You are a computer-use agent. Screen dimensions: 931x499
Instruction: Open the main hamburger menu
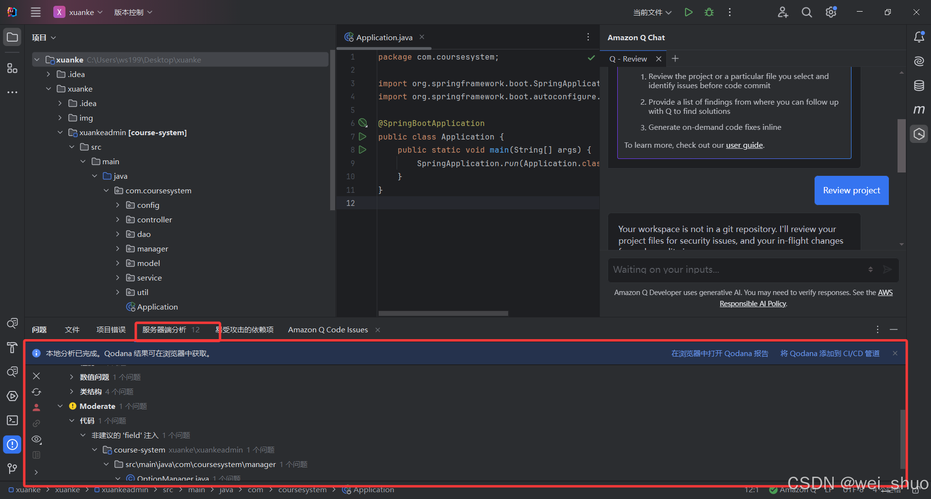pyautogui.click(x=36, y=12)
